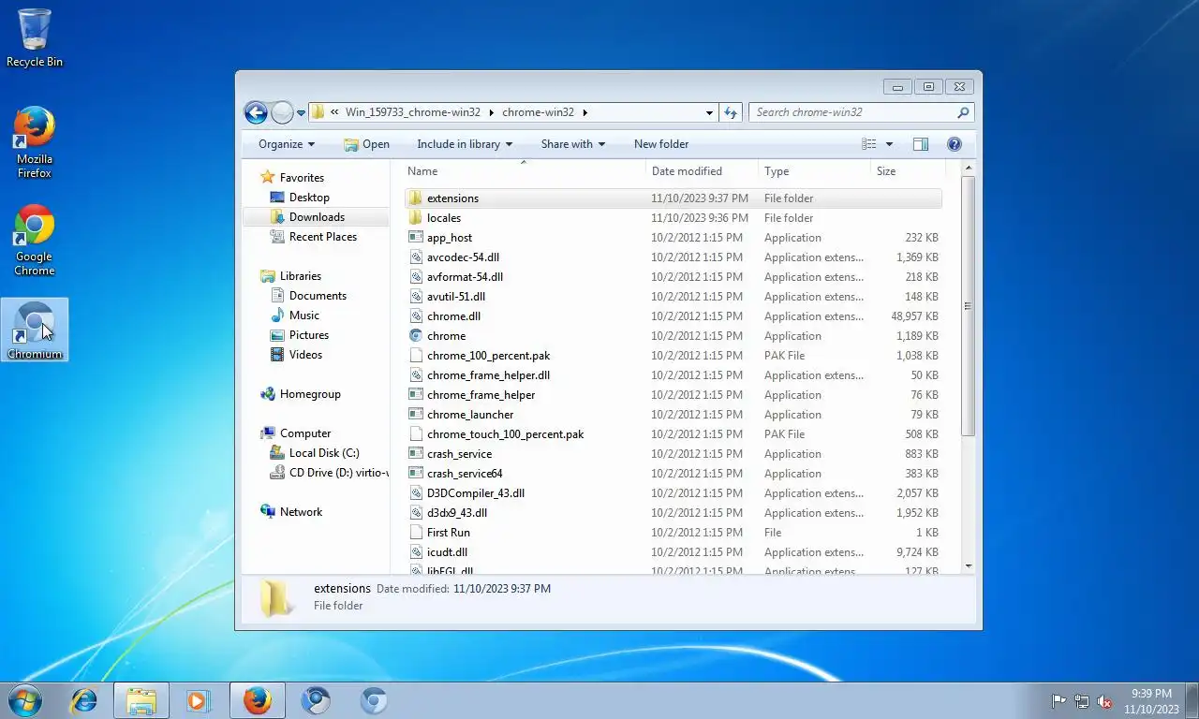Select Local Disk (C:) in navigation pane
The image size is (1199, 719).
[323, 453]
